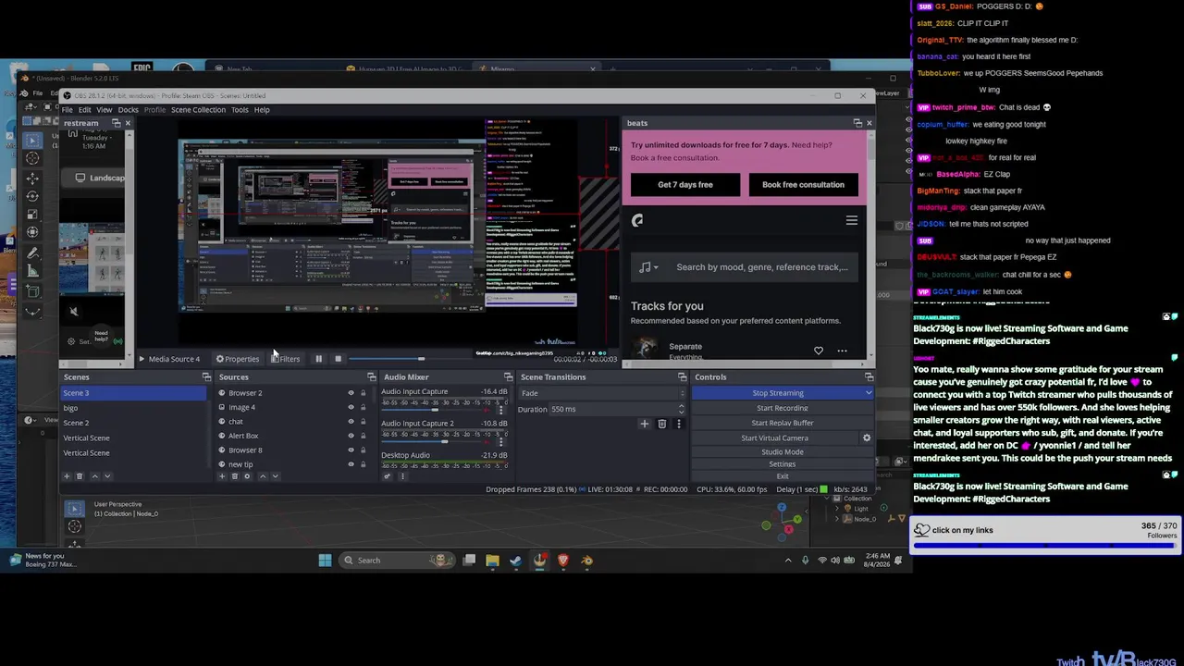Open the Docks menu in OBS

[x=128, y=110]
